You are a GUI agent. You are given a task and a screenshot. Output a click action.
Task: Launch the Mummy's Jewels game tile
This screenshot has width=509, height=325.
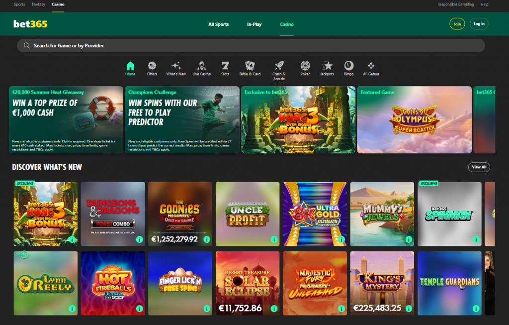(382, 214)
